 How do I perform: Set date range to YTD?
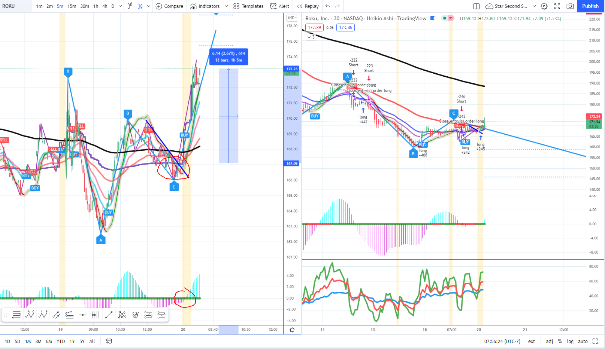point(61,341)
